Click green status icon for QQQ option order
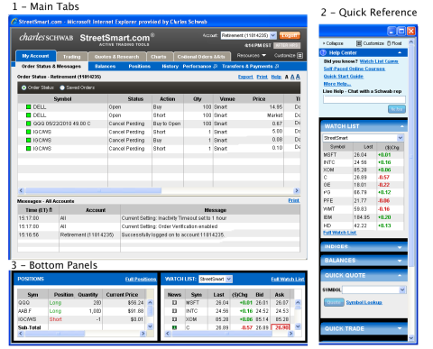 tap(29, 124)
